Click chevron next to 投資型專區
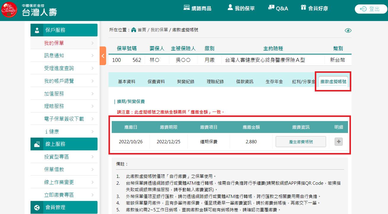The image size is (388, 214). pos(93,157)
